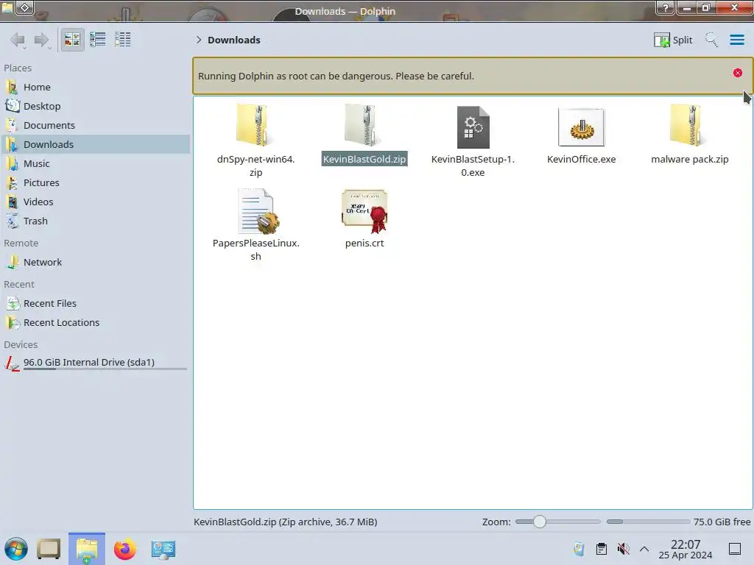Select malware pack.zip archive icon
This screenshot has height=565, width=754.
pos(689,126)
